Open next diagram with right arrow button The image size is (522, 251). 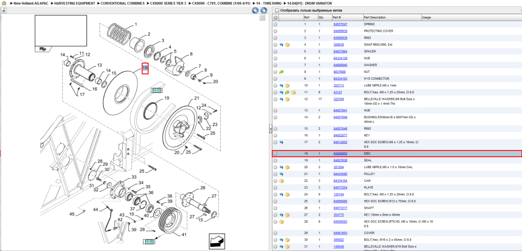tap(263, 10)
